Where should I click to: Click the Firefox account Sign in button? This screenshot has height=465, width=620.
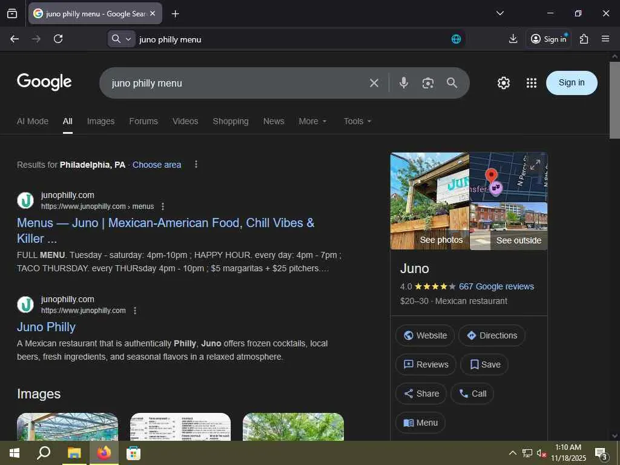(x=549, y=39)
